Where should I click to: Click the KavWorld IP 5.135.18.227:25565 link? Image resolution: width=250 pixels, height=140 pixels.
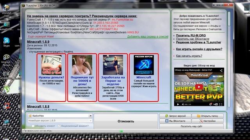pos(112,26)
